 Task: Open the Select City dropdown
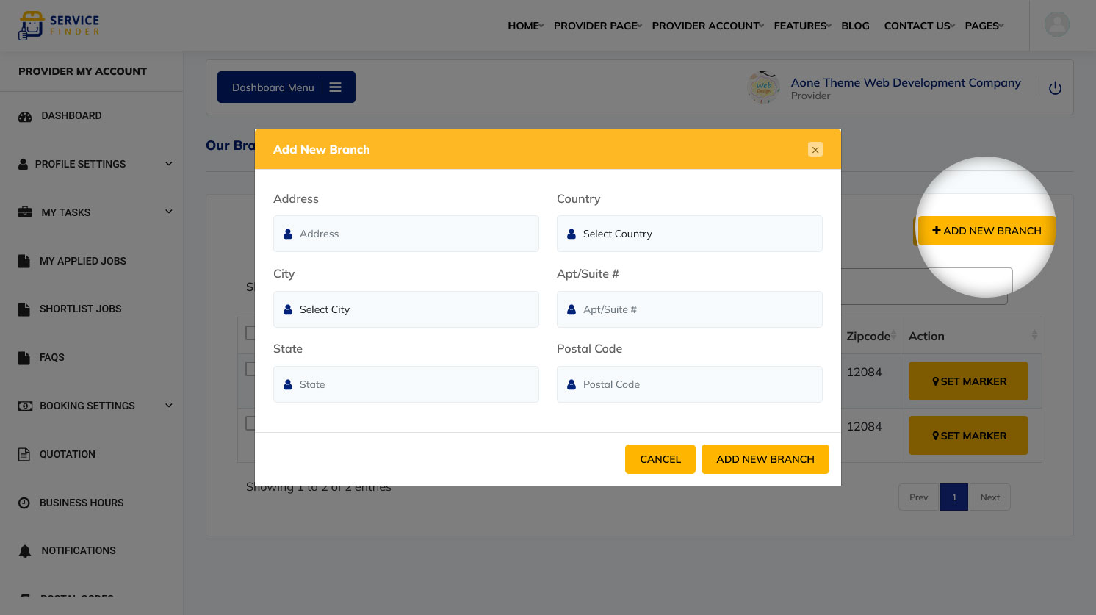click(x=405, y=309)
